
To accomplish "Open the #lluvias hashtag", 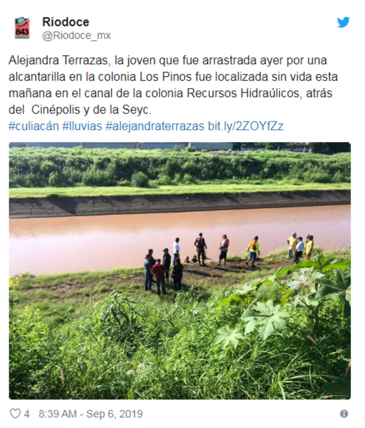I will pyautogui.click(x=82, y=126).
